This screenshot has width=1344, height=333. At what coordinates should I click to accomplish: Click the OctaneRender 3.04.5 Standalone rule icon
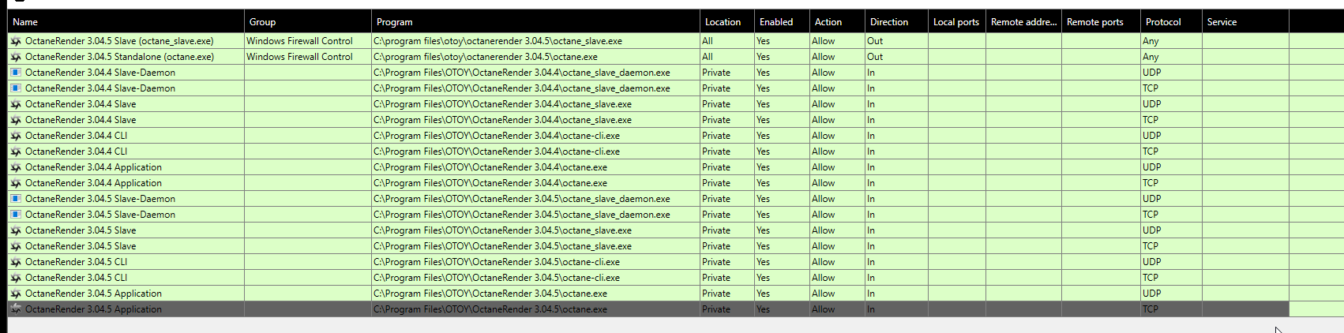pyautogui.click(x=16, y=57)
